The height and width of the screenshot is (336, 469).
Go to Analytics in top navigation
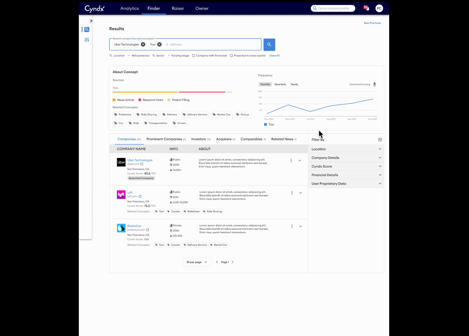[129, 8]
